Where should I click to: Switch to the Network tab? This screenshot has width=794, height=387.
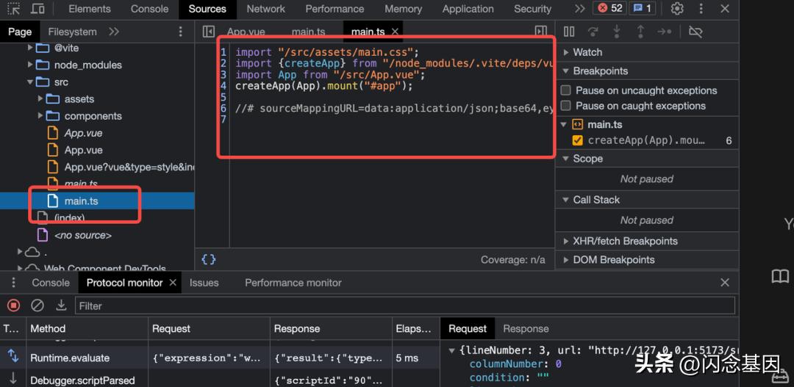(265, 9)
